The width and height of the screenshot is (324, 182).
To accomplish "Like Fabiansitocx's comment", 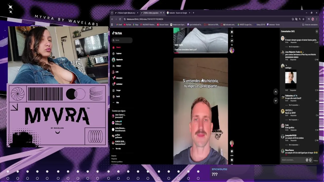I will click(x=317, y=101).
